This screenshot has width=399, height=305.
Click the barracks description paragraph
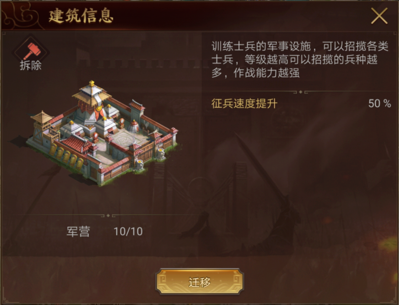point(300,60)
